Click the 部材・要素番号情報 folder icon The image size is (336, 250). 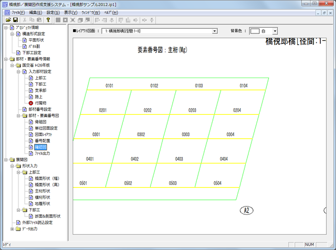[x=12, y=59]
